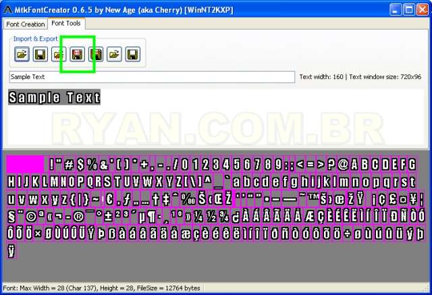Click the fifth Import & Export toolbar icon

tap(96, 54)
